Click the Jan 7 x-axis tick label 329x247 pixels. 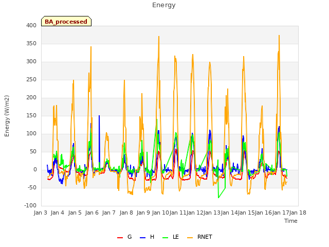pos(109,213)
